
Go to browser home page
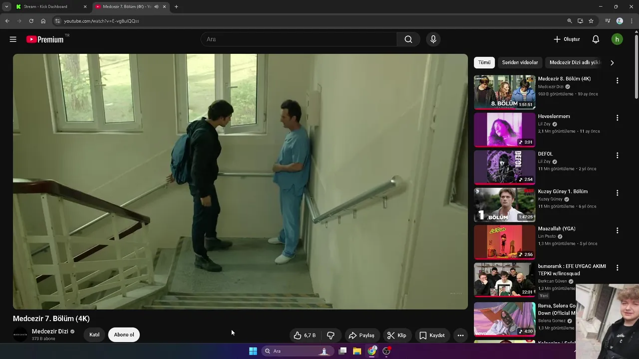pyautogui.click(x=43, y=21)
